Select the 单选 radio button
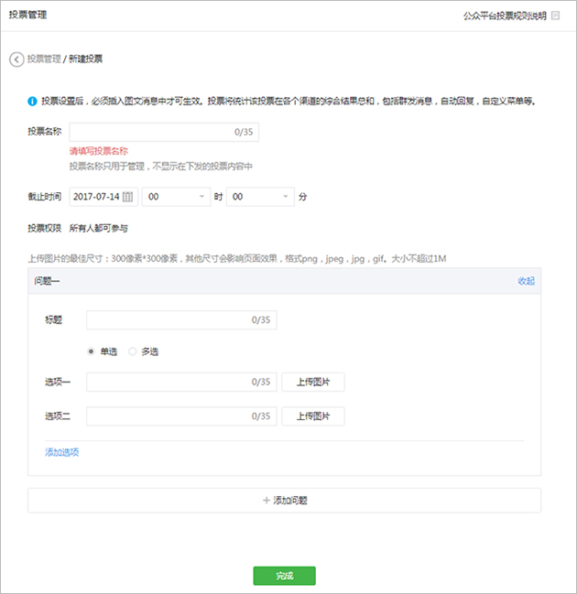This screenshot has height=594, width=577. point(91,351)
